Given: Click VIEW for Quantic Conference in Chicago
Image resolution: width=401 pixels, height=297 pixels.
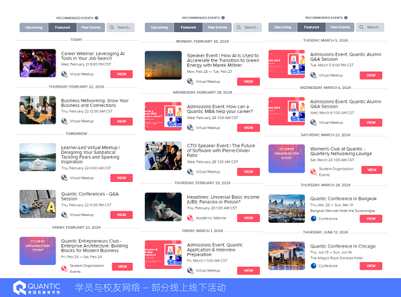Looking at the screenshot, I should [x=371, y=266].
